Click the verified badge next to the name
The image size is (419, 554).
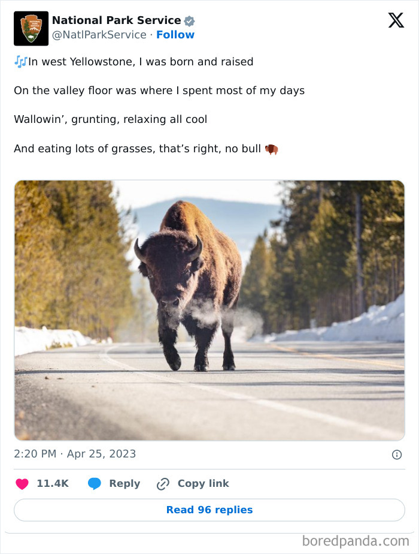point(189,20)
